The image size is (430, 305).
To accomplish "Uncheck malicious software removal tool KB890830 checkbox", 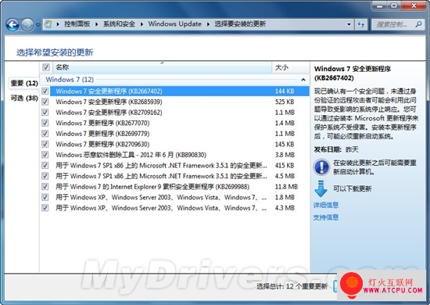I will [45, 155].
